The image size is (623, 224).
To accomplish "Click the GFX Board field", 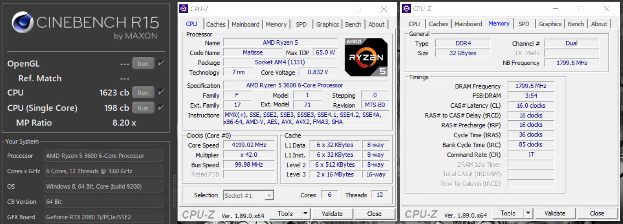I will point(103,217).
